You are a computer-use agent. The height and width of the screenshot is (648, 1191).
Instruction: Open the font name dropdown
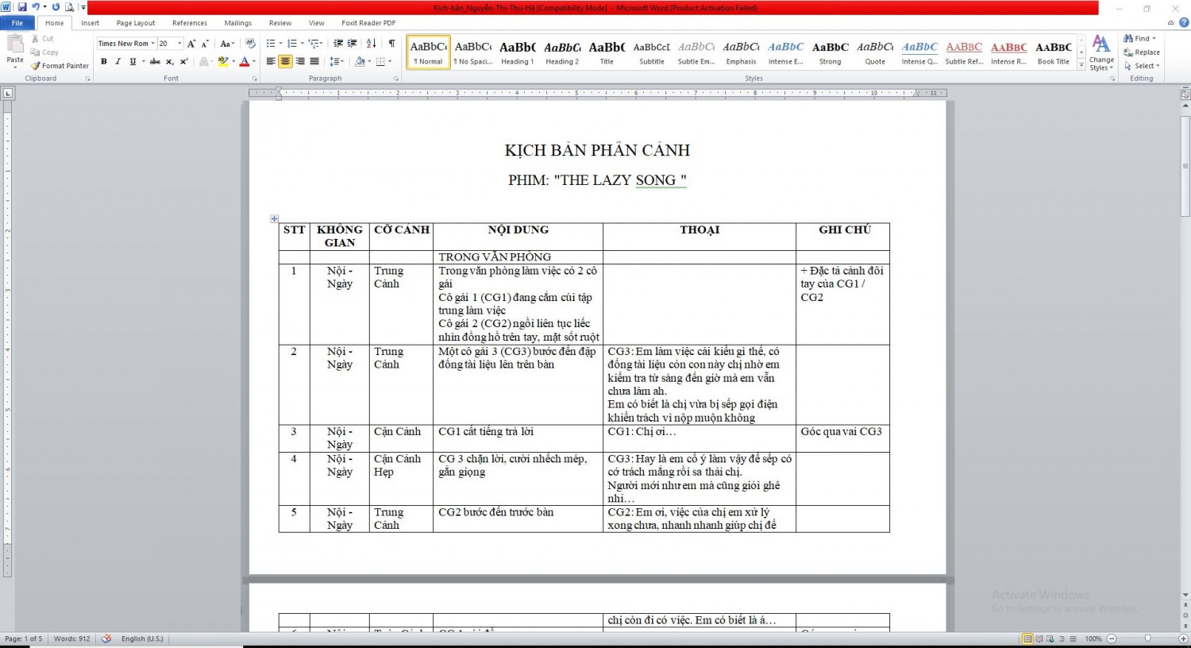(x=152, y=44)
